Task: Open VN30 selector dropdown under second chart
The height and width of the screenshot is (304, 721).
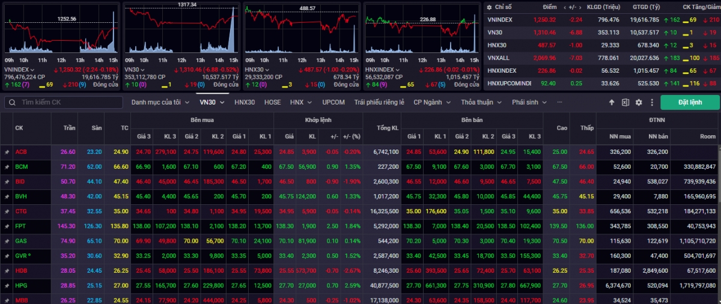Action: pos(135,70)
